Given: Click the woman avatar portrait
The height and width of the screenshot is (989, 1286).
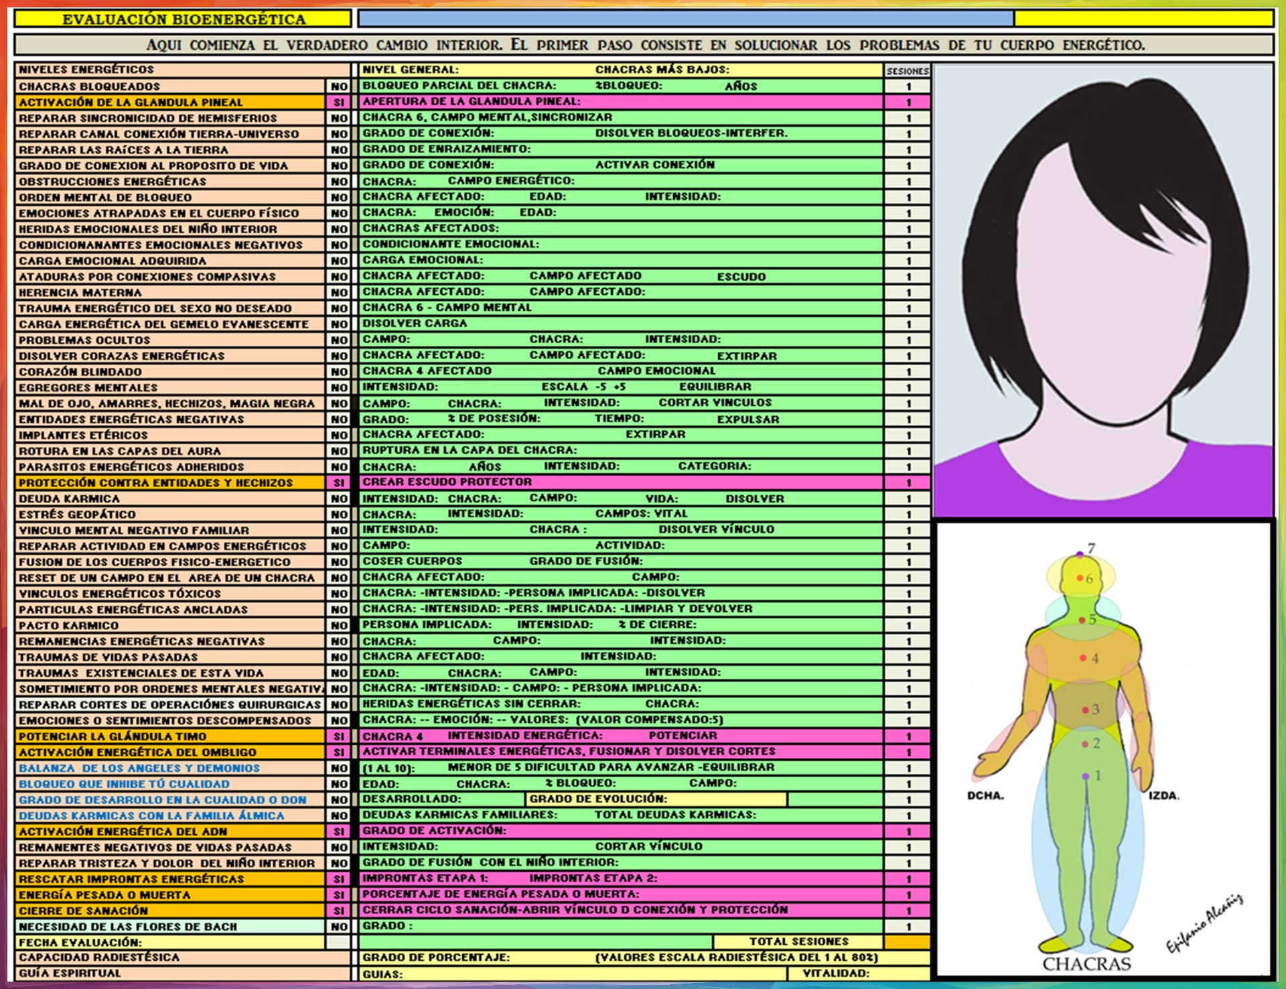Looking at the screenshot, I should point(1103,289).
